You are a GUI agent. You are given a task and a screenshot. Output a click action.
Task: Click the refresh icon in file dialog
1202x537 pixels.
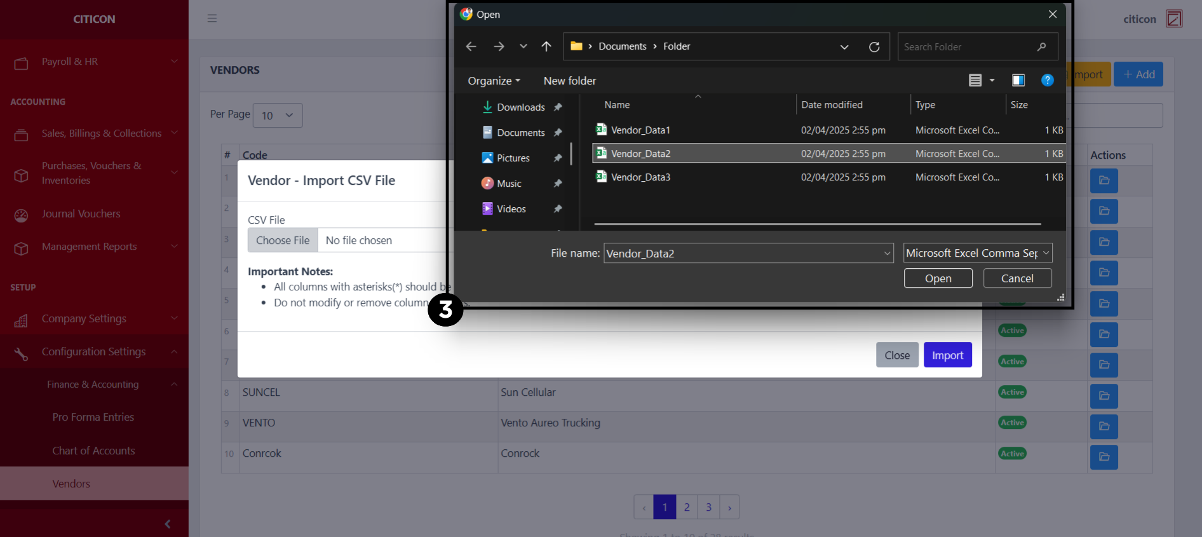coord(874,47)
